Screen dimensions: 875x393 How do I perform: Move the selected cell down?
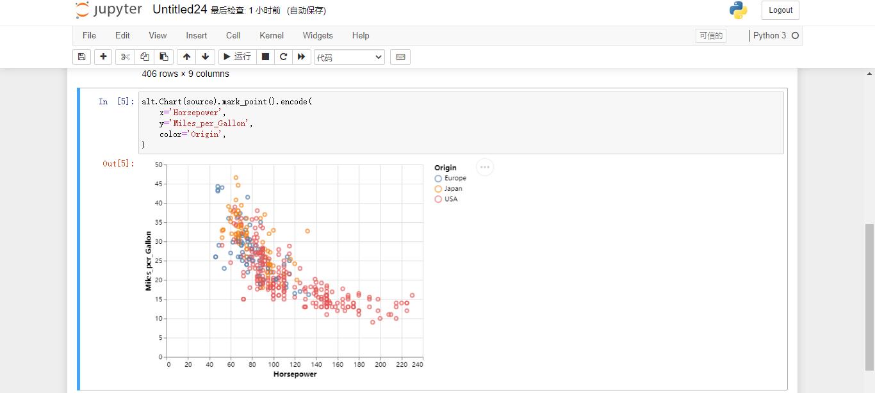205,57
